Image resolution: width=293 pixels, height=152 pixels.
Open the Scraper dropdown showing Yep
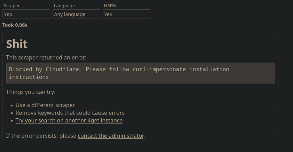[x=26, y=14]
